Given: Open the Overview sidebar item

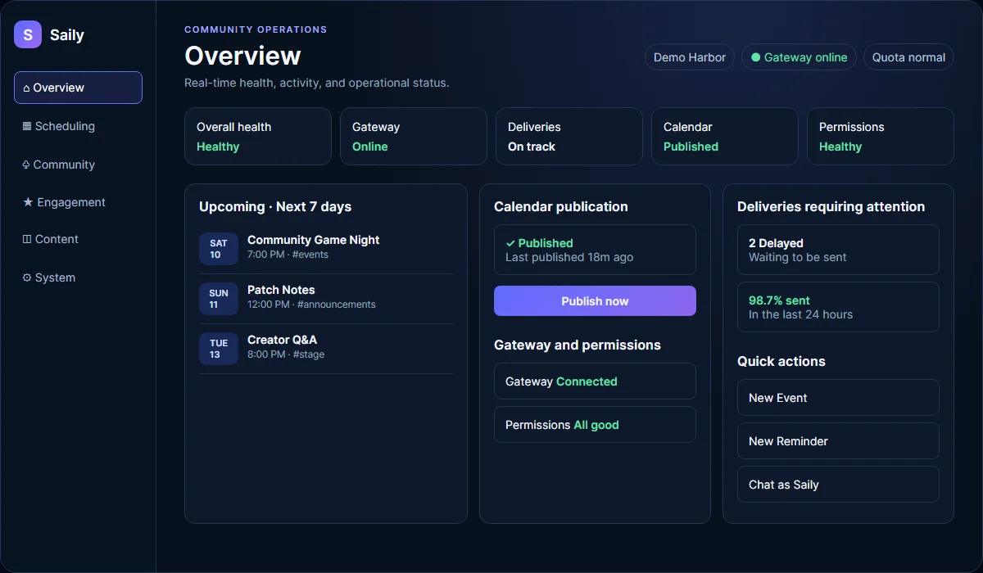Looking at the screenshot, I should tap(78, 88).
